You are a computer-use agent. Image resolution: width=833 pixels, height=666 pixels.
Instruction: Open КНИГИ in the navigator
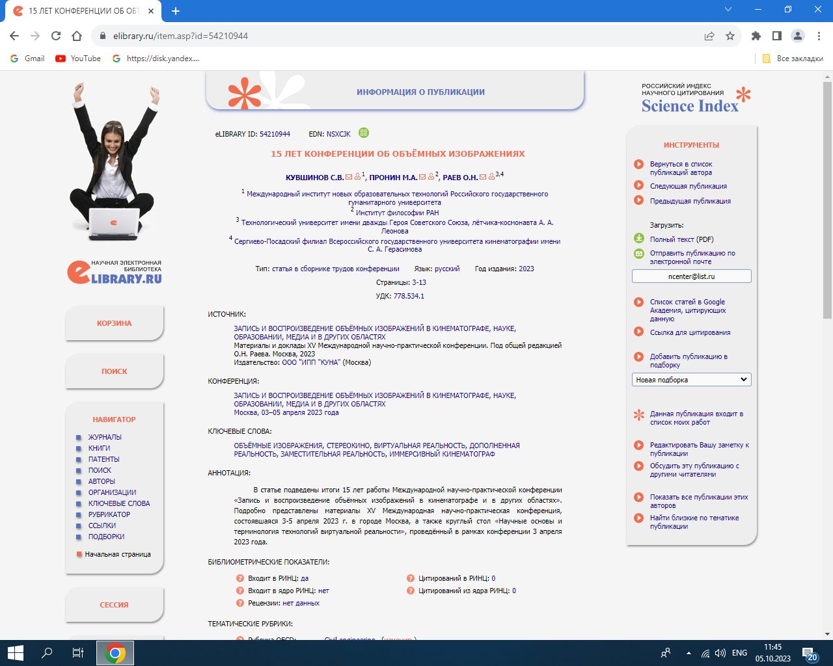point(100,448)
